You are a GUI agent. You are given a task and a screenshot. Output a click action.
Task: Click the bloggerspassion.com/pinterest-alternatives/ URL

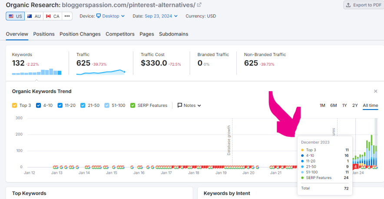tap(129, 5)
